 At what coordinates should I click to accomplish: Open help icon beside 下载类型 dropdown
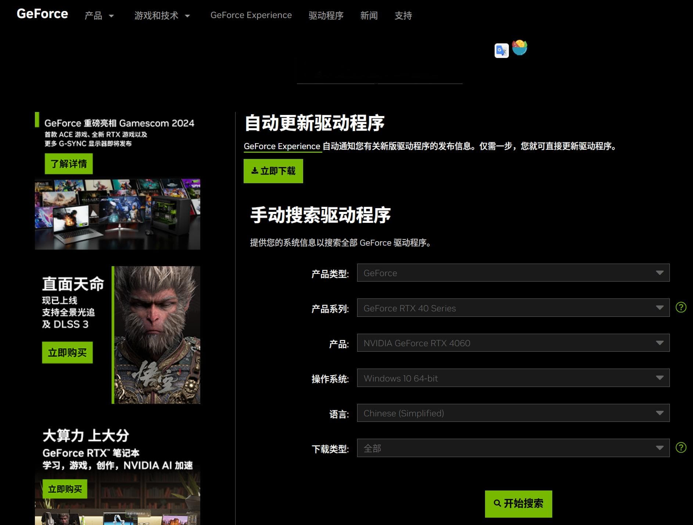(681, 448)
